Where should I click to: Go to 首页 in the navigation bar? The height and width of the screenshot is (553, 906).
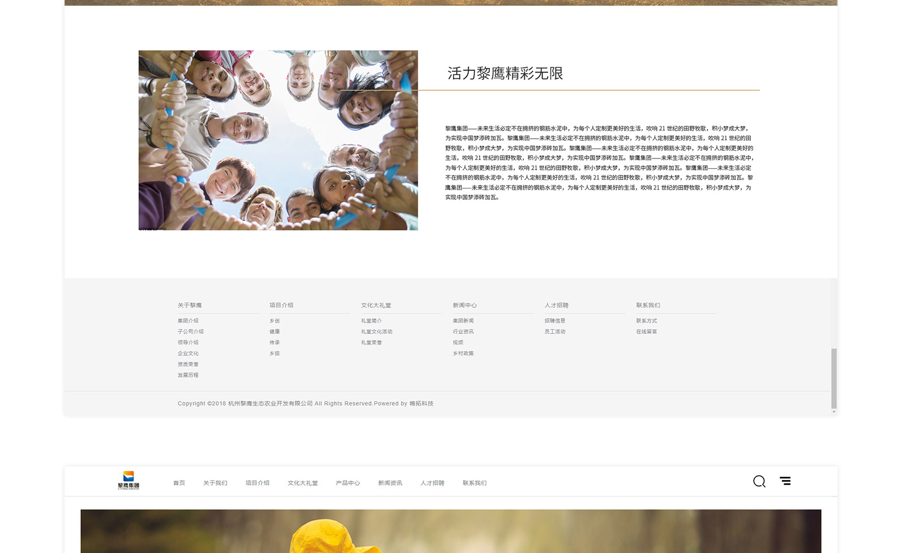(x=179, y=483)
